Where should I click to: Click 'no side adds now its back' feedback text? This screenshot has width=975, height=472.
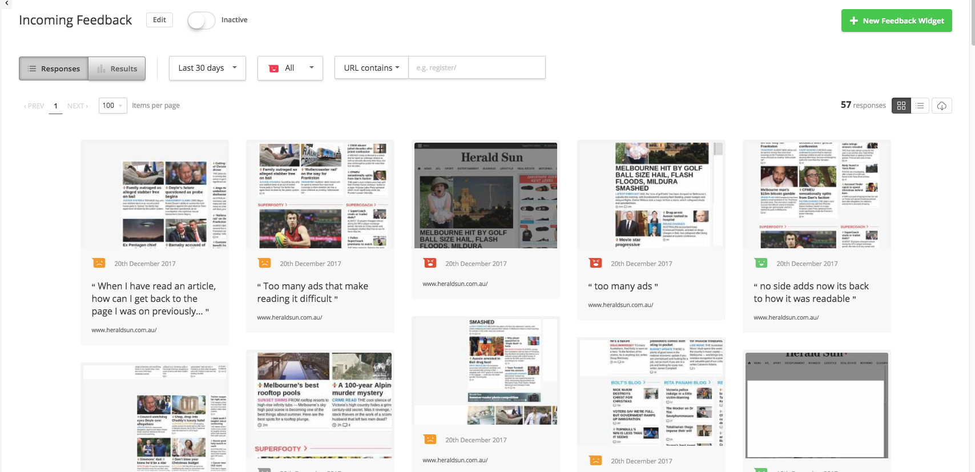tap(811, 292)
